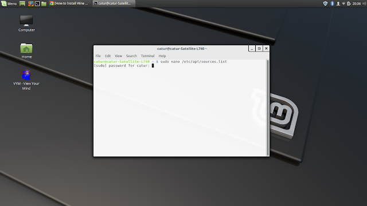Click the 20:36 clock in the panel
This screenshot has width=367, height=206.
coord(357,3)
